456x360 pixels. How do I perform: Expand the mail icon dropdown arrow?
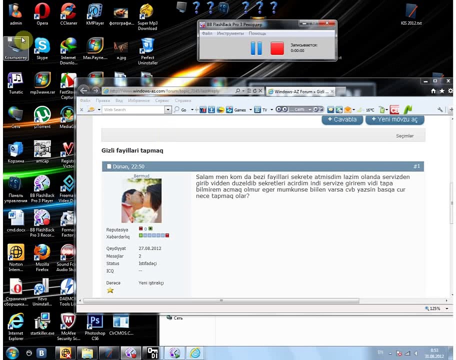(353, 110)
